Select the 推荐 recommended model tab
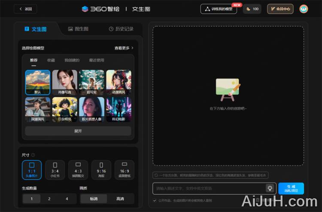The image size is (322, 212). [x=33, y=60]
